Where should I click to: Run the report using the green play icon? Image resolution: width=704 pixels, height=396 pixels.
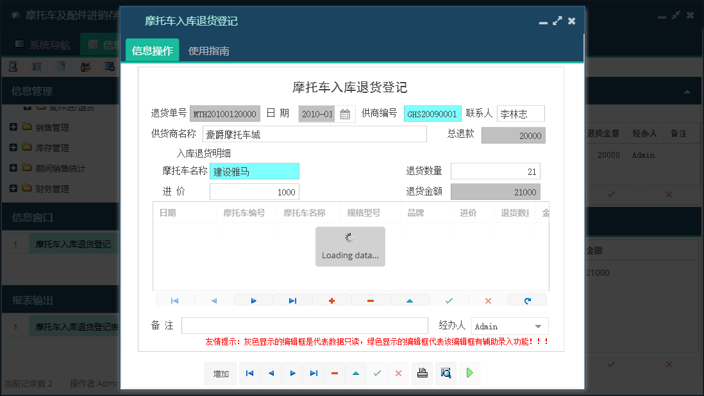469,374
